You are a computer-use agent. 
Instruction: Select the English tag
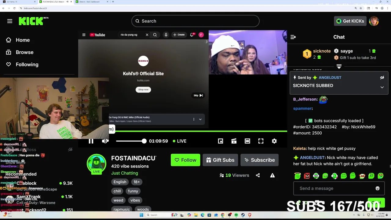click(120, 182)
